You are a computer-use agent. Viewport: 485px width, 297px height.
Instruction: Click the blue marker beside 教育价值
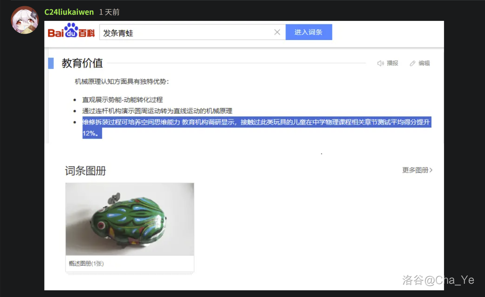click(x=51, y=63)
